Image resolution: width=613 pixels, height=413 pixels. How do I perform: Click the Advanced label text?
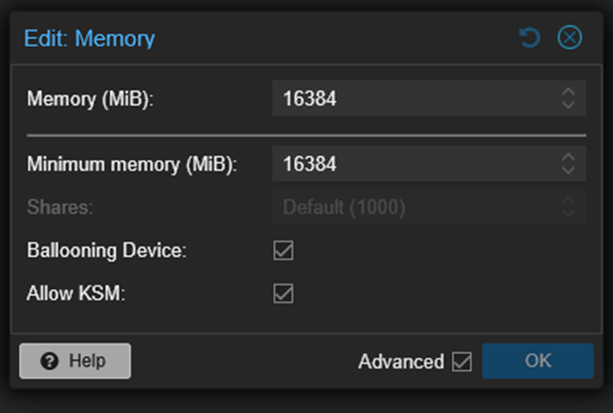(401, 362)
